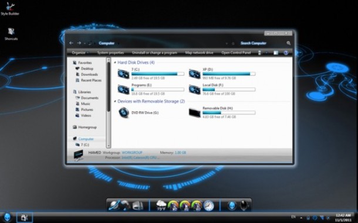This screenshot has height=223, width=358.
Task: Click Uninstall or change a program
Action: point(154,53)
